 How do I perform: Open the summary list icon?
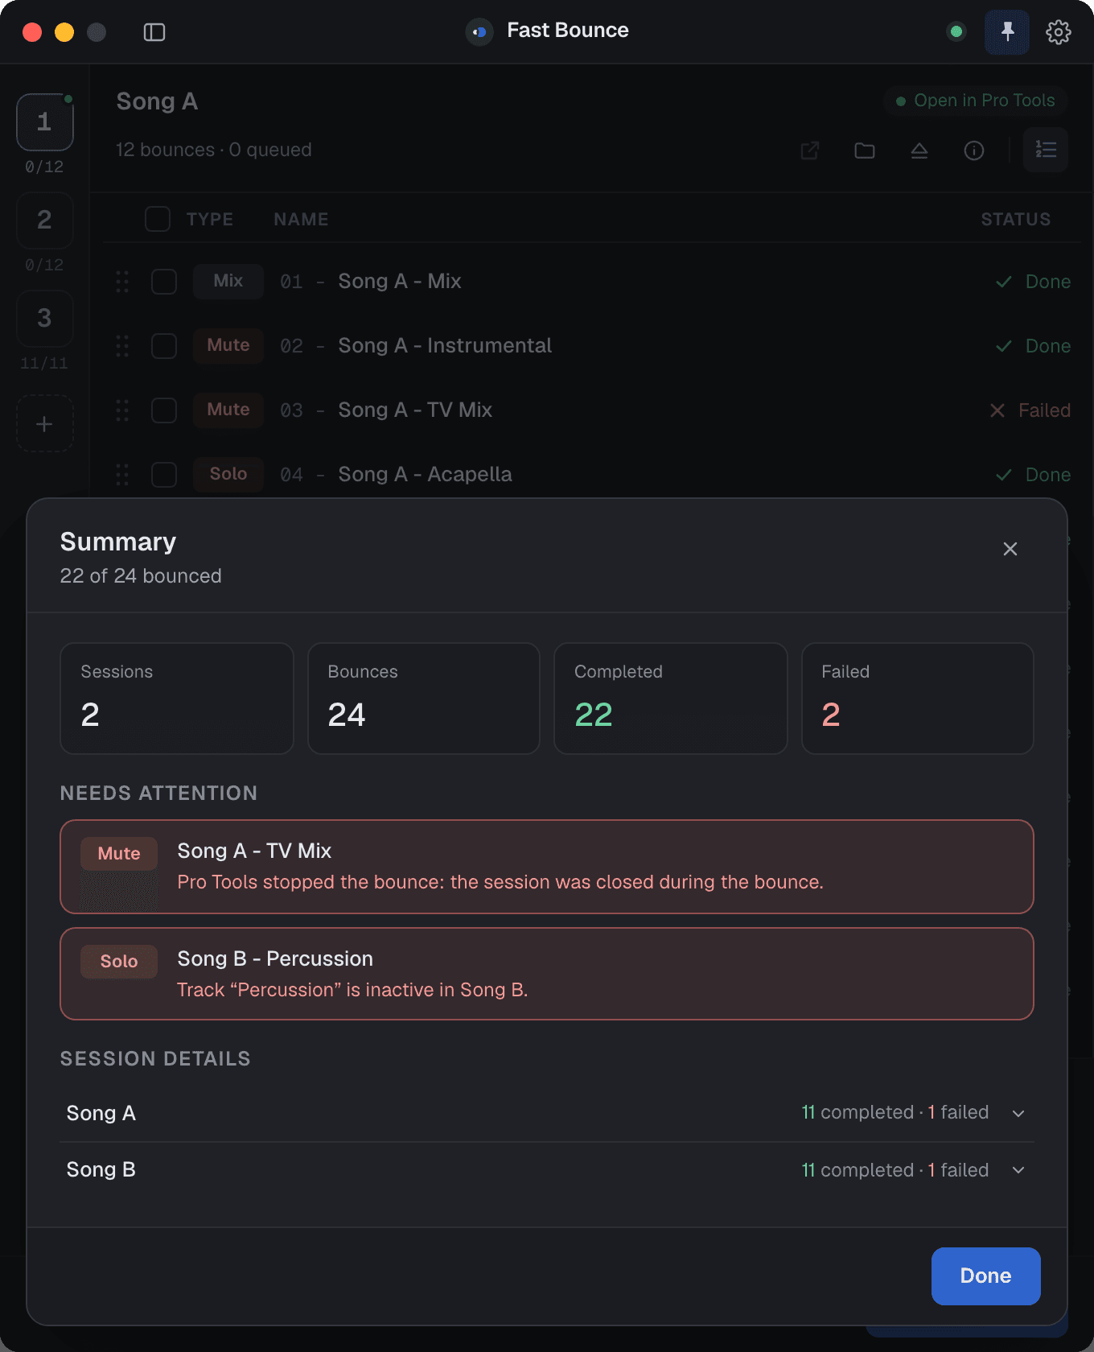[x=1046, y=150]
